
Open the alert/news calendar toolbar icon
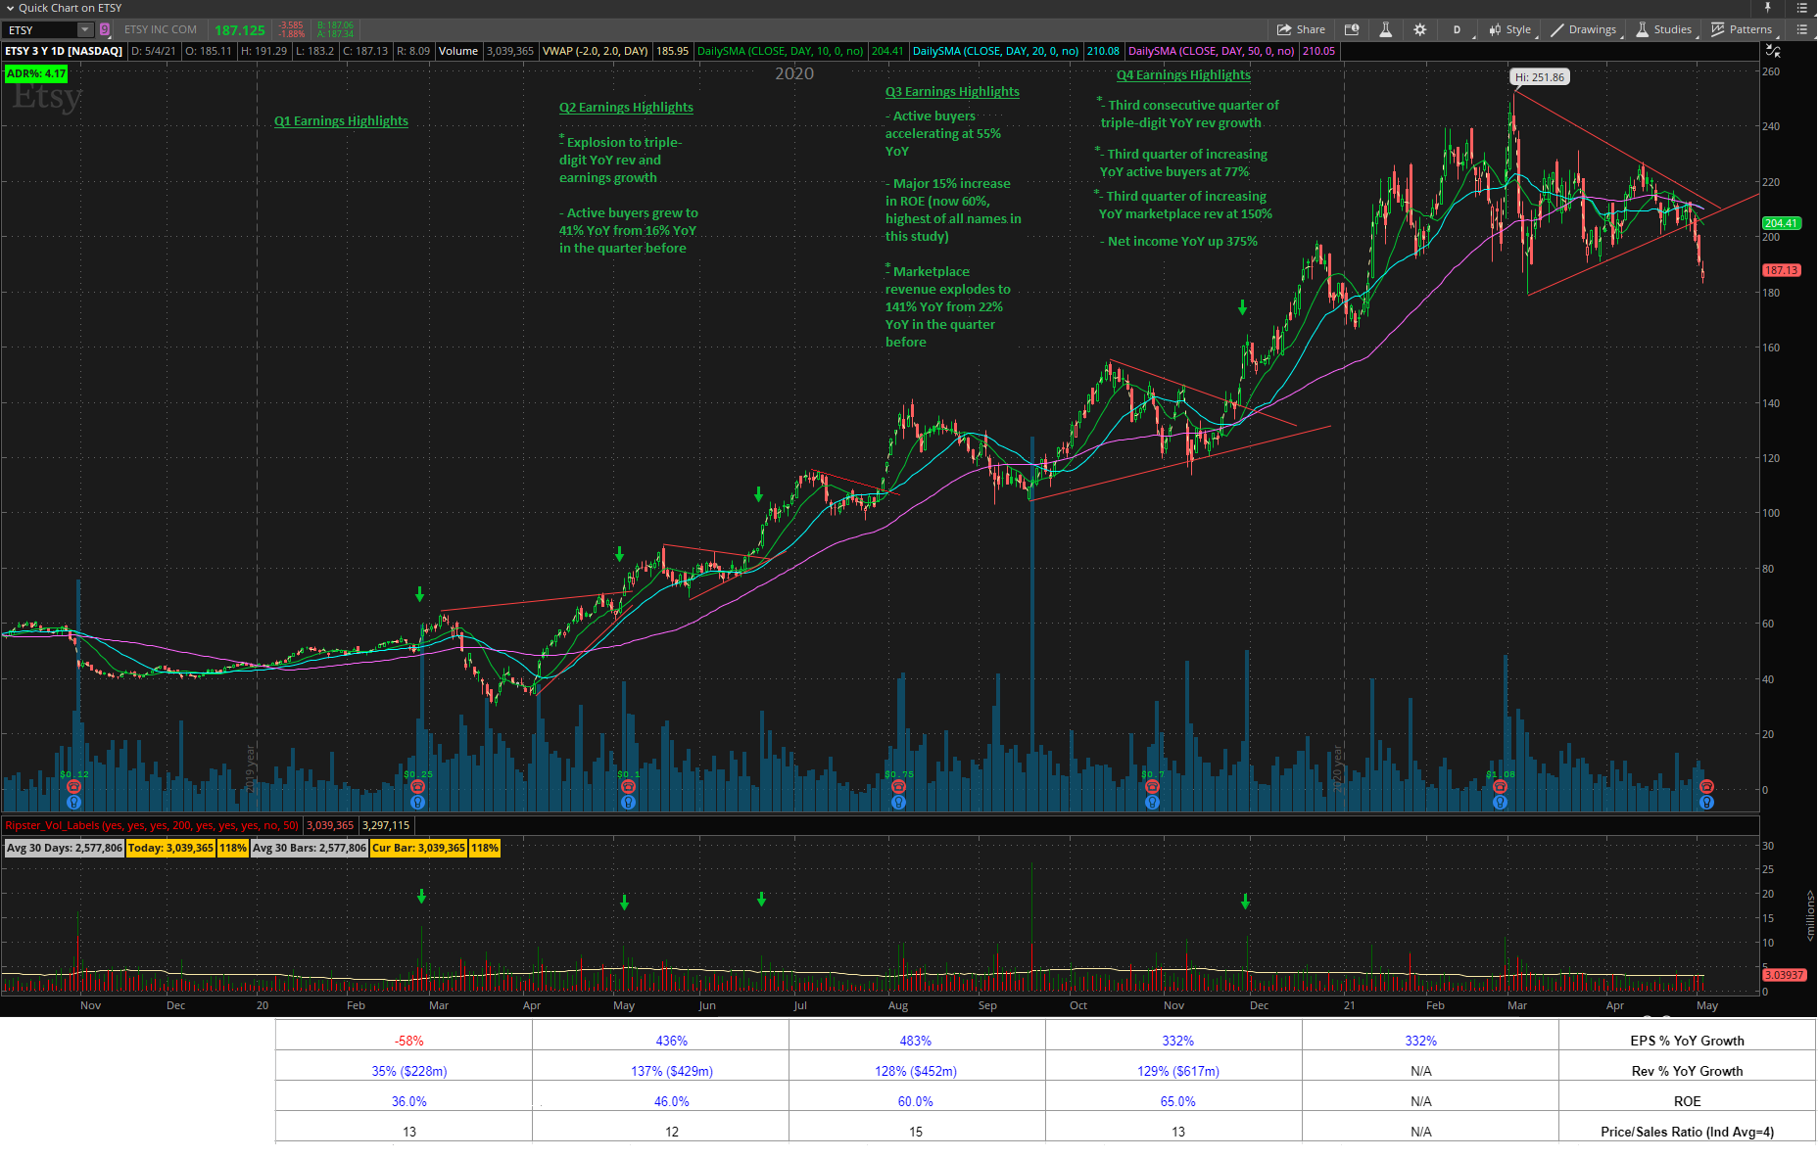[x=1352, y=29]
